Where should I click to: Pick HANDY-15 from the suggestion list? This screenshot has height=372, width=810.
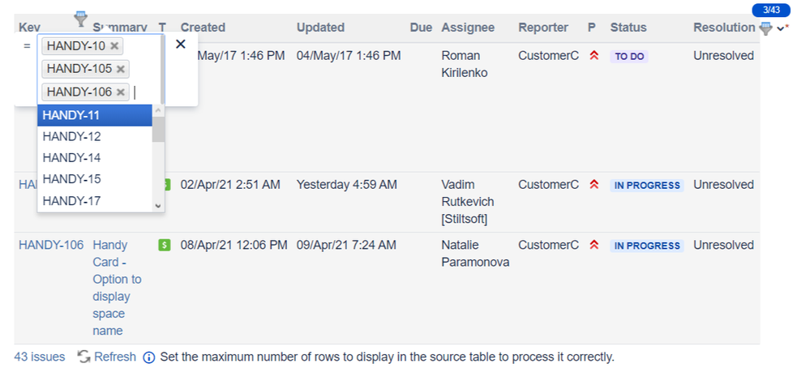(x=95, y=179)
